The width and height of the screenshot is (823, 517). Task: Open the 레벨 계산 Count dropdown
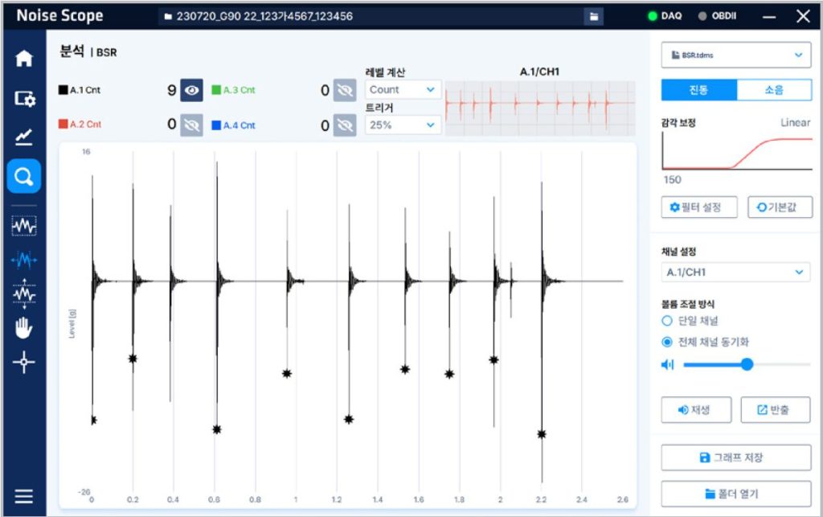(403, 90)
